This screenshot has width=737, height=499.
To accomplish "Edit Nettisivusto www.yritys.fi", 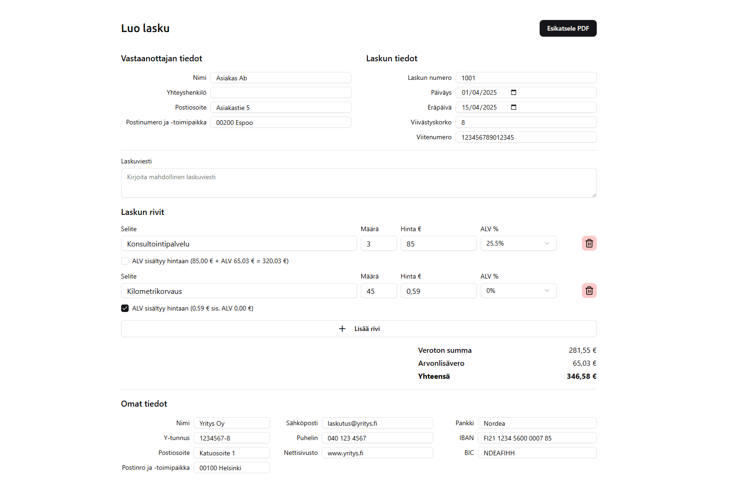I will pyautogui.click(x=378, y=453).
